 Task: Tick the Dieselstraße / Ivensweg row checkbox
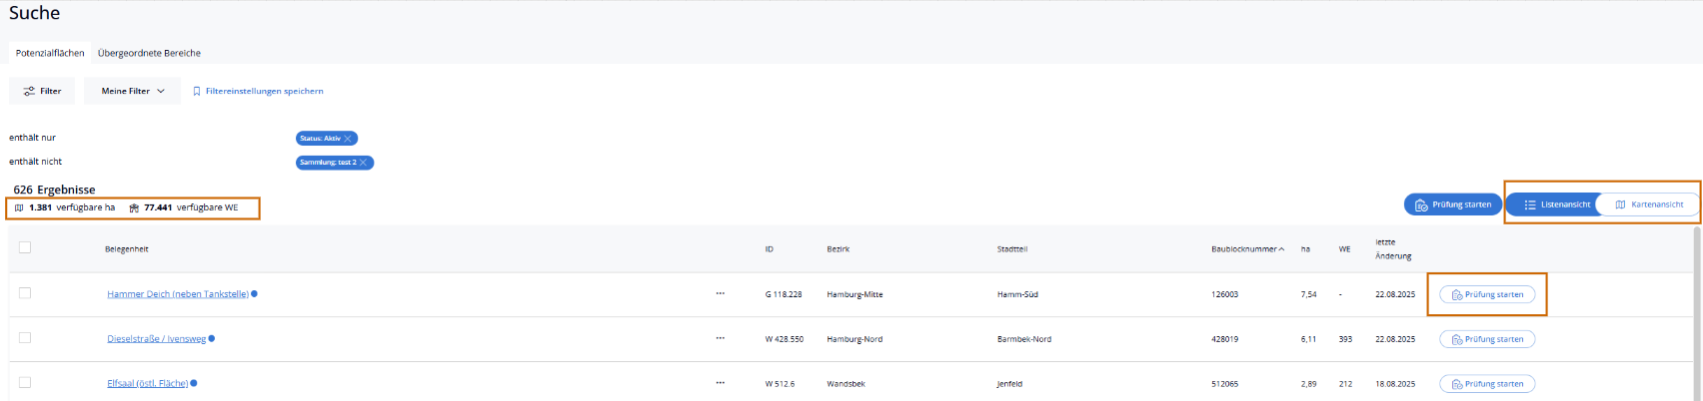point(25,338)
